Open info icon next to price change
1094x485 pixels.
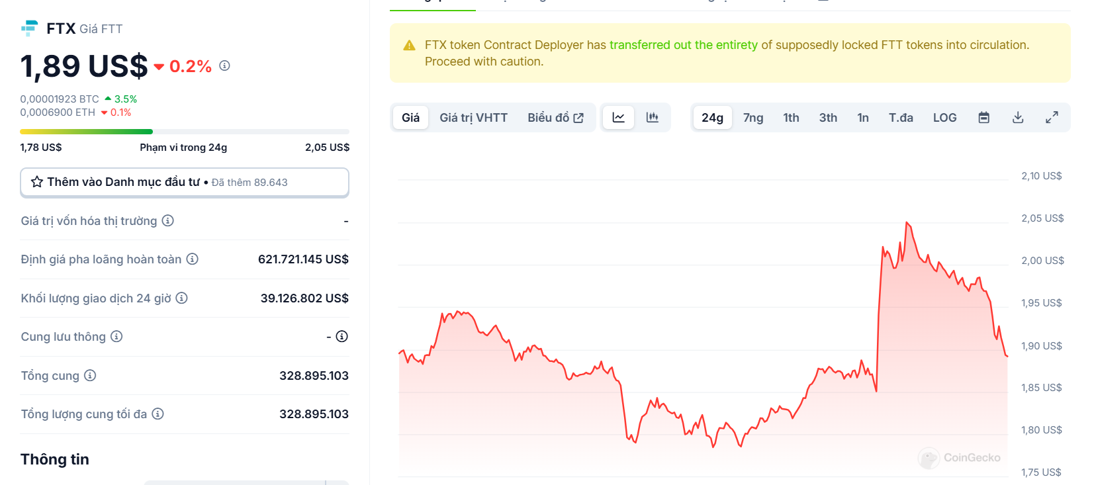224,66
